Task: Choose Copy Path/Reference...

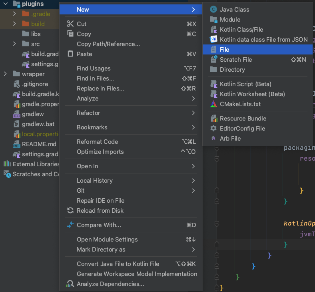Action: pyautogui.click(x=131, y=44)
